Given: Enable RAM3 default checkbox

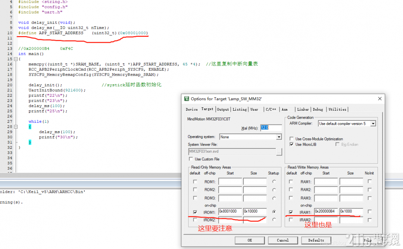Looking at the screenshot, I should (291, 198).
